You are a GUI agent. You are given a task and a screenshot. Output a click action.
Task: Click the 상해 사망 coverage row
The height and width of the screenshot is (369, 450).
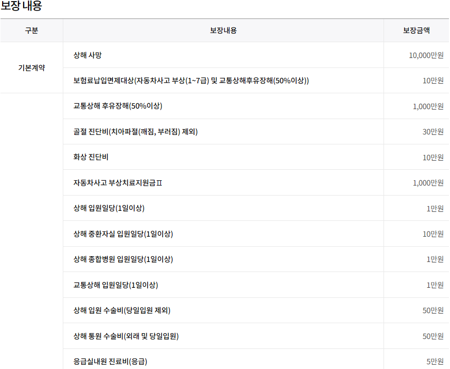pos(91,55)
